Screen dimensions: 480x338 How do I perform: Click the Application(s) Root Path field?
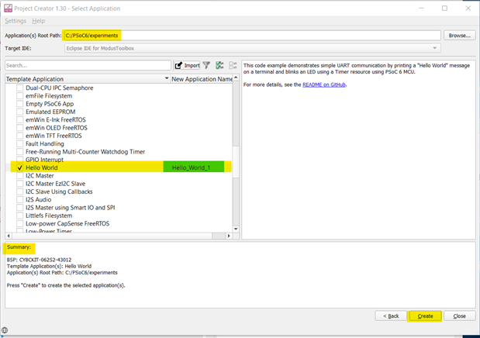click(253, 36)
